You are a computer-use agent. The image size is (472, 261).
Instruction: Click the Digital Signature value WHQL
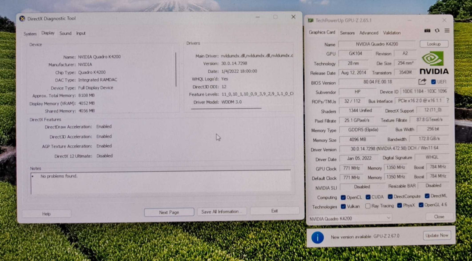click(432, 157)
